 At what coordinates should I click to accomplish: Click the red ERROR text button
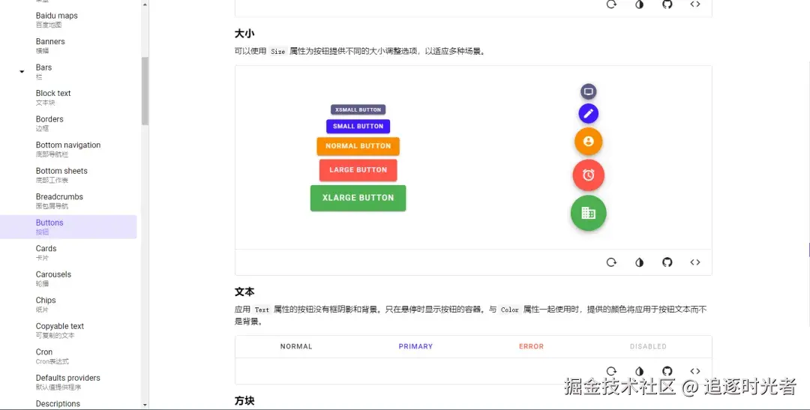[x=531, y=346]
